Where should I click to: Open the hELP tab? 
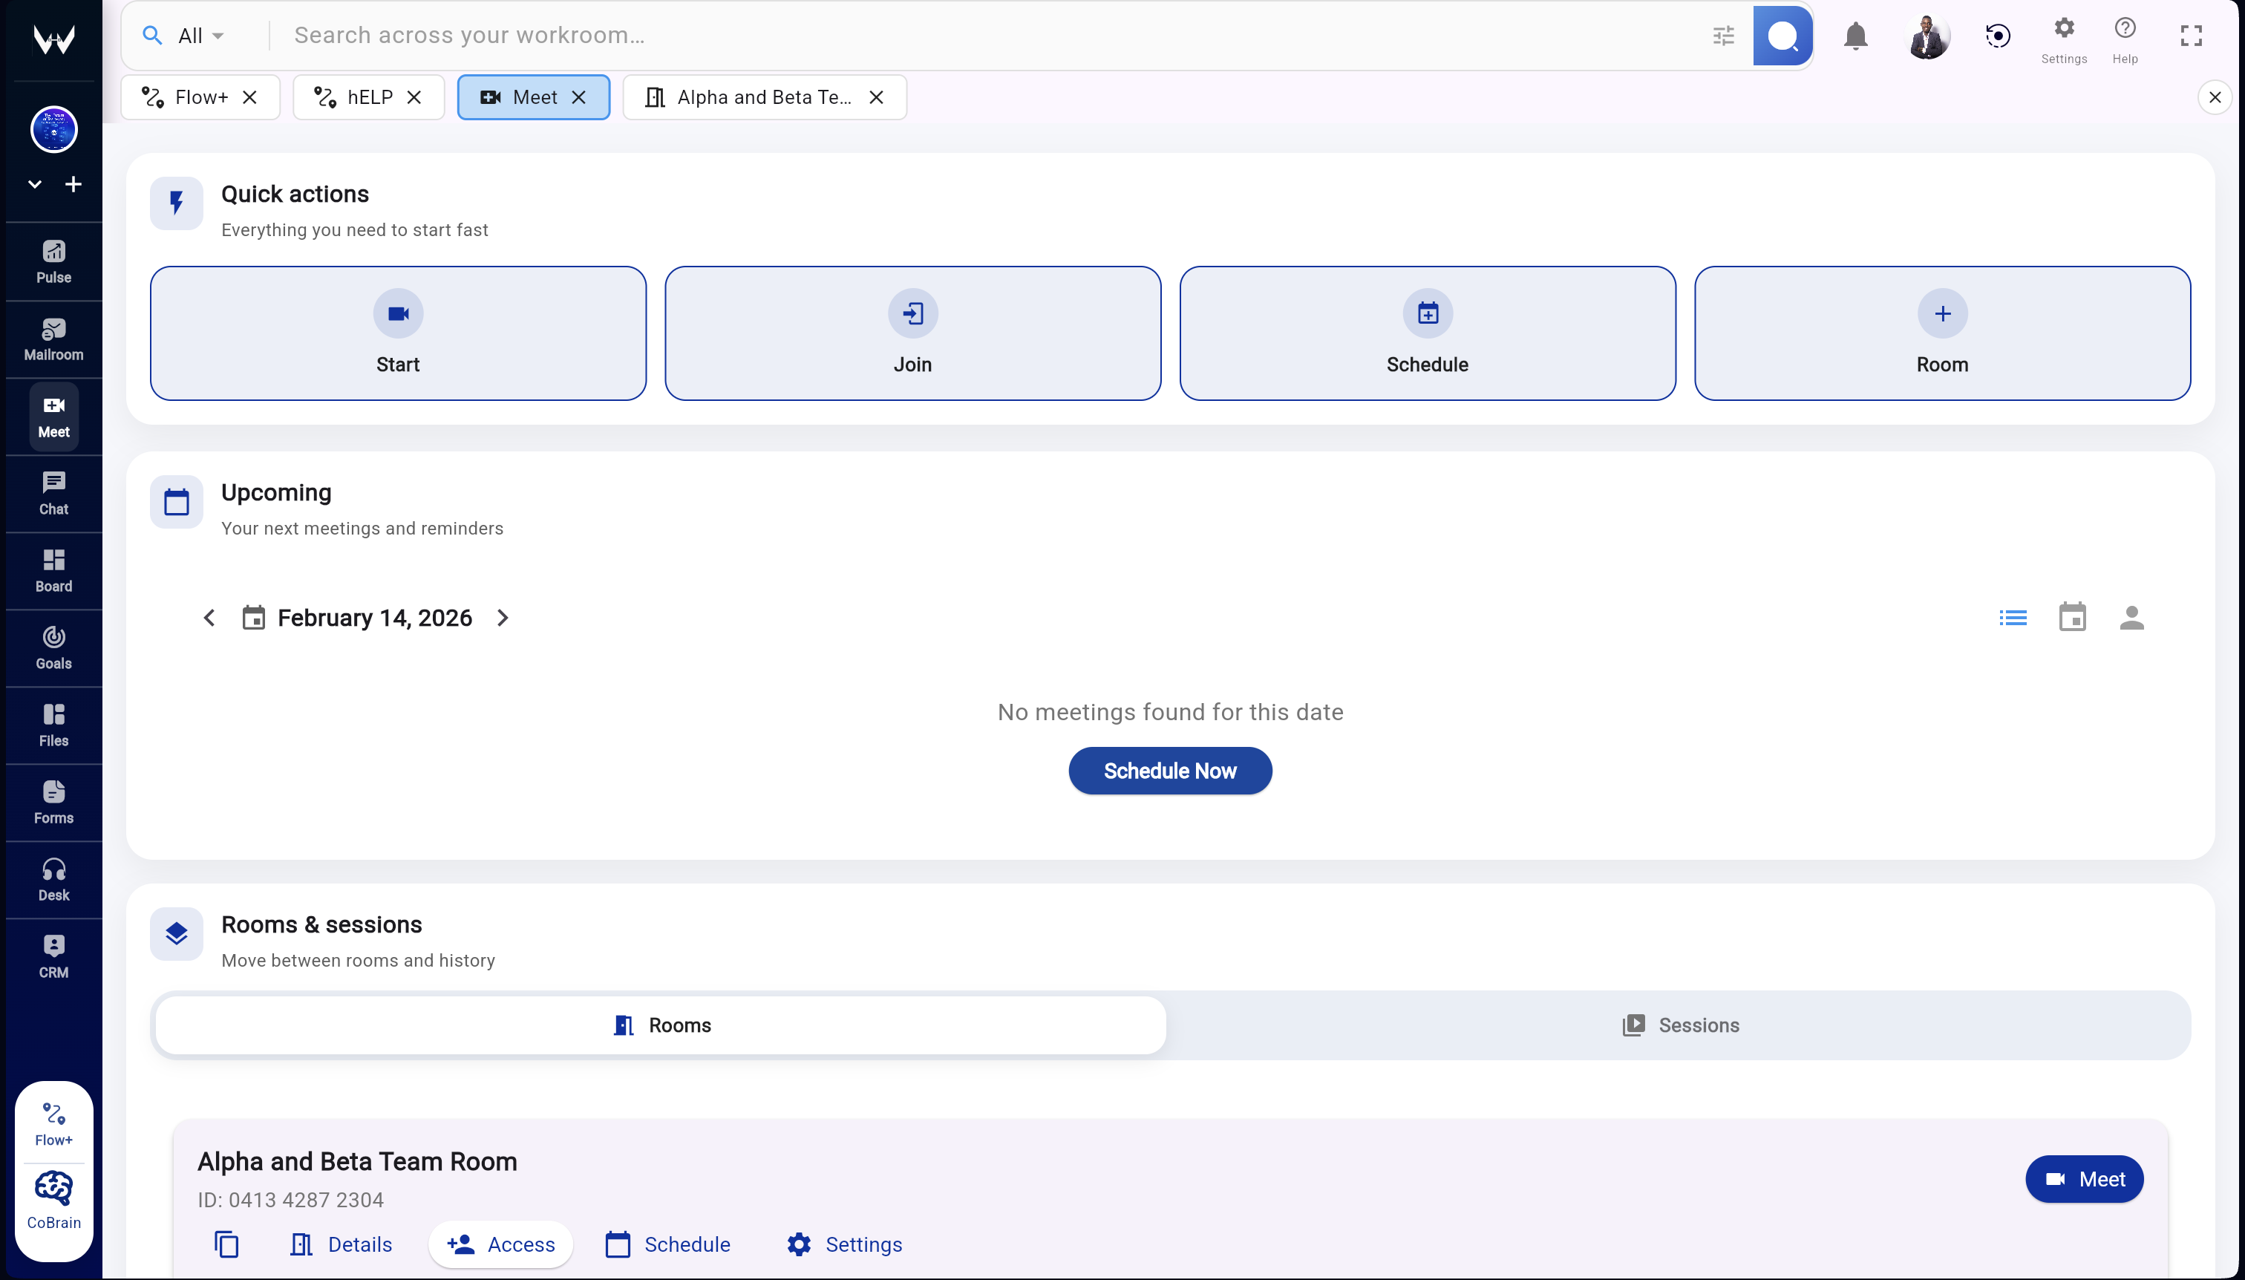[369, 97]
